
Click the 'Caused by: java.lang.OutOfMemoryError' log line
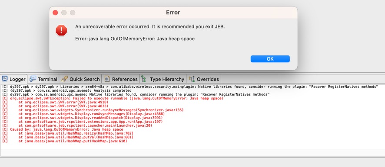point(63,130)
